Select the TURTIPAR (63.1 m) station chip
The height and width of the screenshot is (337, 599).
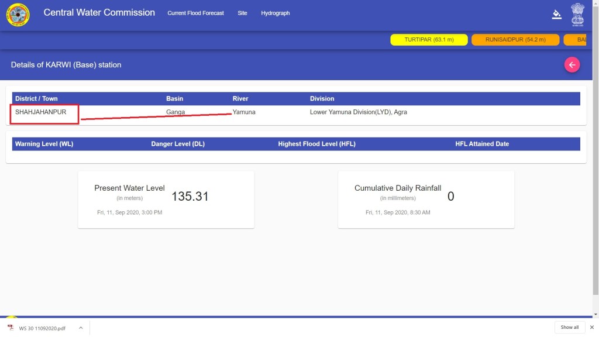[429, 40]
